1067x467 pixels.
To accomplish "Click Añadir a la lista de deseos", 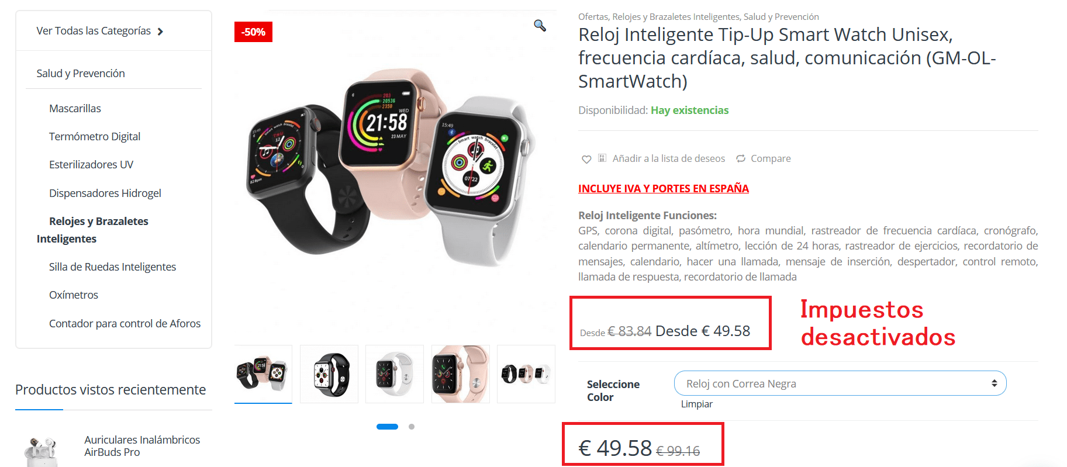I will 669,158.
